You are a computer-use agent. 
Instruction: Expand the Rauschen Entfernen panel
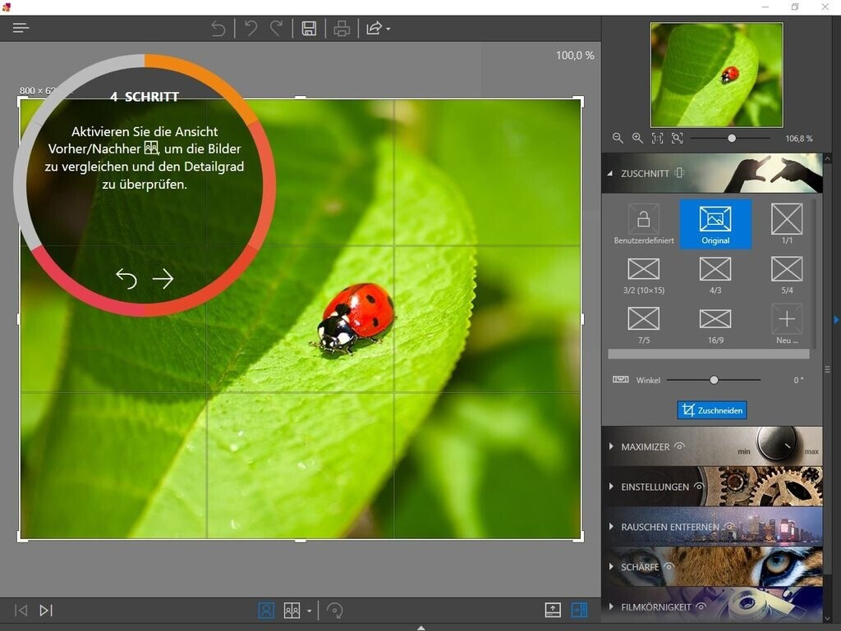612,527
